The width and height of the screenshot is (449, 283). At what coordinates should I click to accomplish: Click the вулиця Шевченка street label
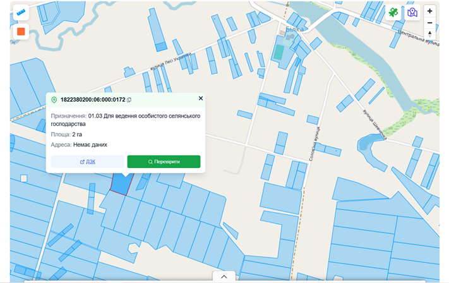(374, 124)
